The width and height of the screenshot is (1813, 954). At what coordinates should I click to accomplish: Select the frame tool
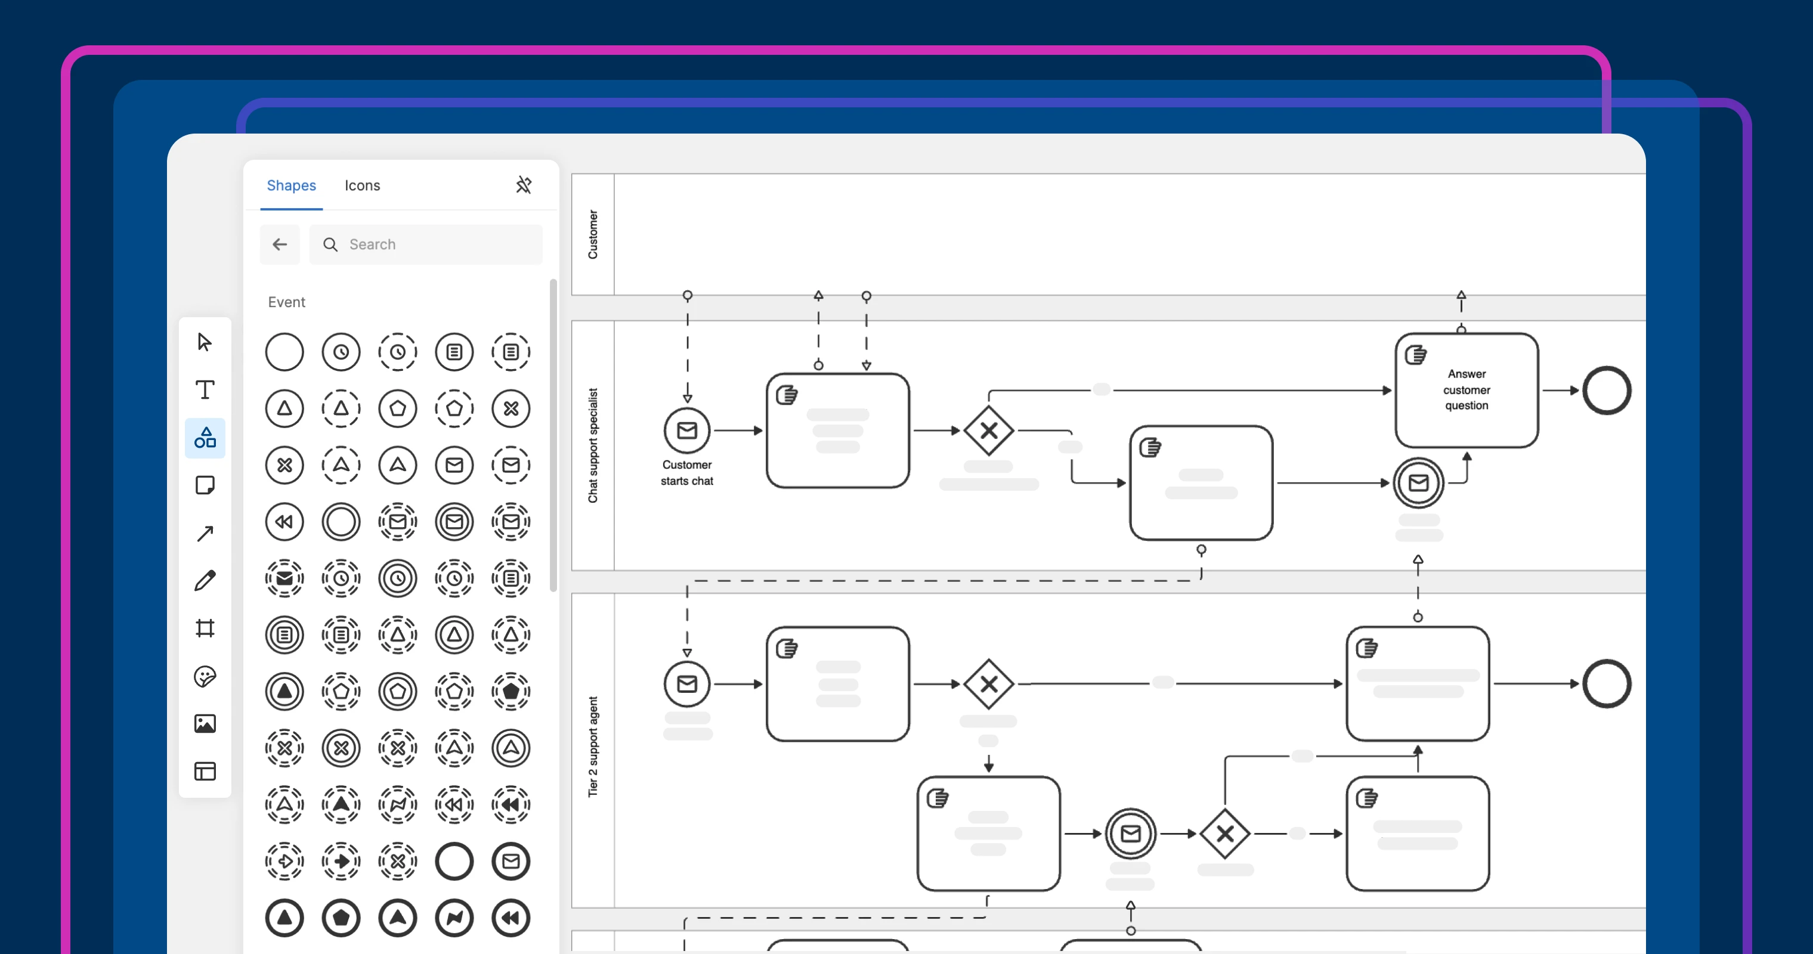205,628
